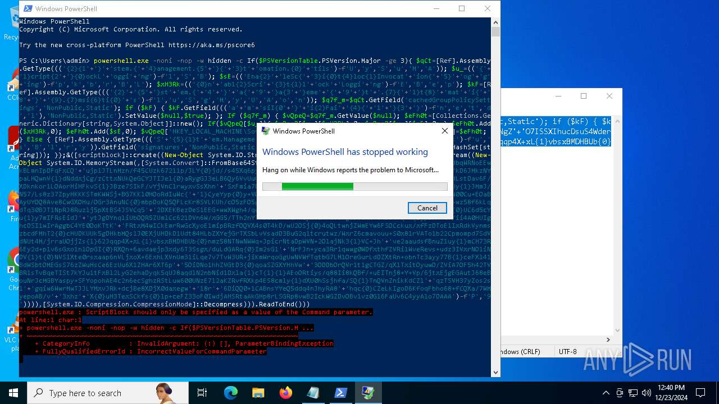Cancel the Windows PowerShell error report dialog
719x404 pixels.
click(427, 208)
